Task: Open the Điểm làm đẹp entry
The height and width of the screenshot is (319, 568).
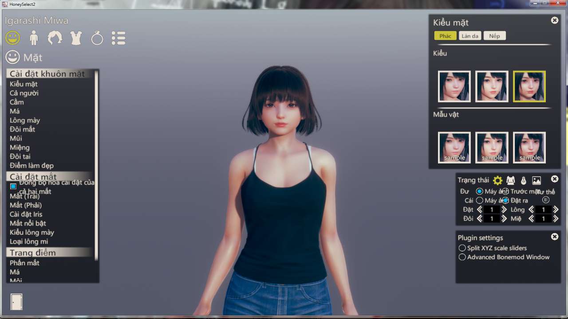Action: point(32,166)
